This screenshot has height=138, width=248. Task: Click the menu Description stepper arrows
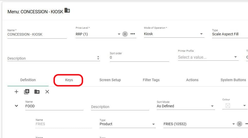pos(98,58)
